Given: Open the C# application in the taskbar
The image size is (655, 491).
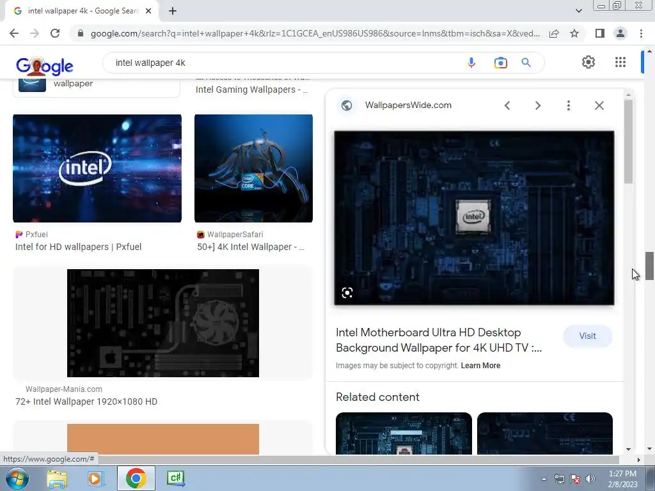Looking at the screenshot, I should (x=175, y=478).
